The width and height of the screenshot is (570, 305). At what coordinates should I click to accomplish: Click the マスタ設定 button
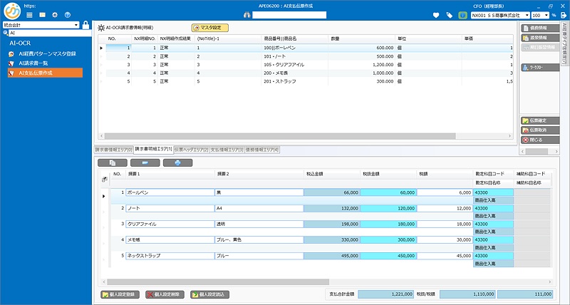(x=210, y=27)
